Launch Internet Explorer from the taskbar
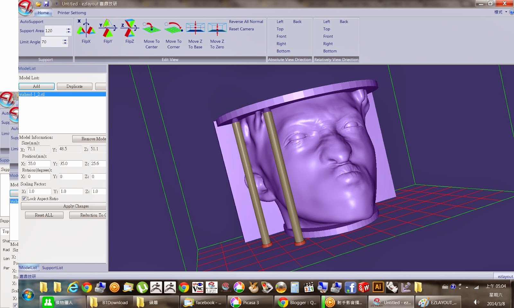The width and height of the screenshot is (514, 308). tap(73, 287)
